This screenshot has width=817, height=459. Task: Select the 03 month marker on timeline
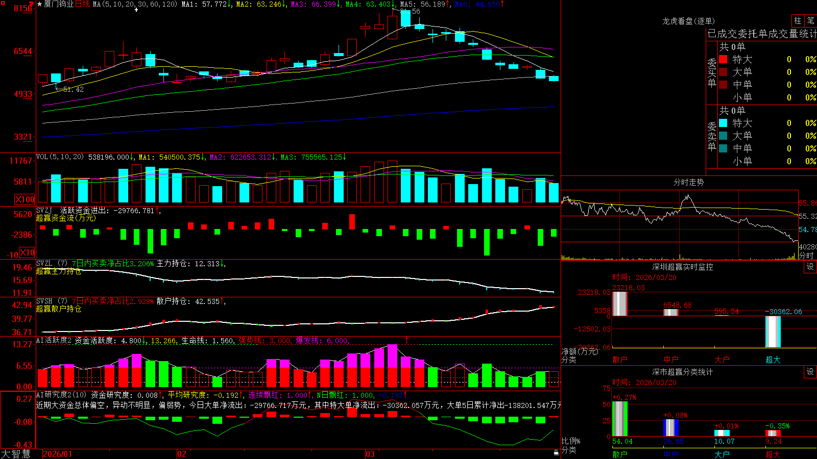pos(370,454)
